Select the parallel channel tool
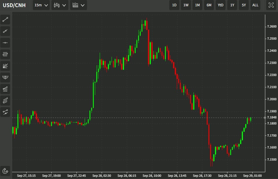The height and width of the screenshot is (179, 278). (5, 101)
